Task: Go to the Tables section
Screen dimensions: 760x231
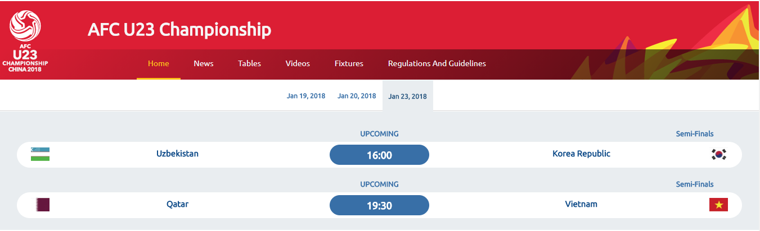Action: coord(249,63)
